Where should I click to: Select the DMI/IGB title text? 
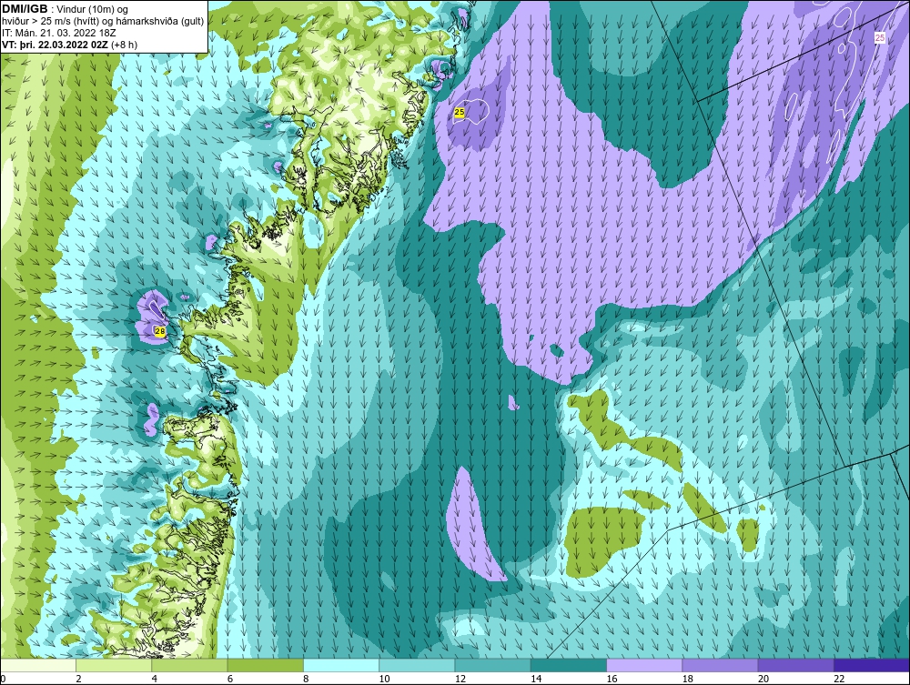click(x=25, y=9)
